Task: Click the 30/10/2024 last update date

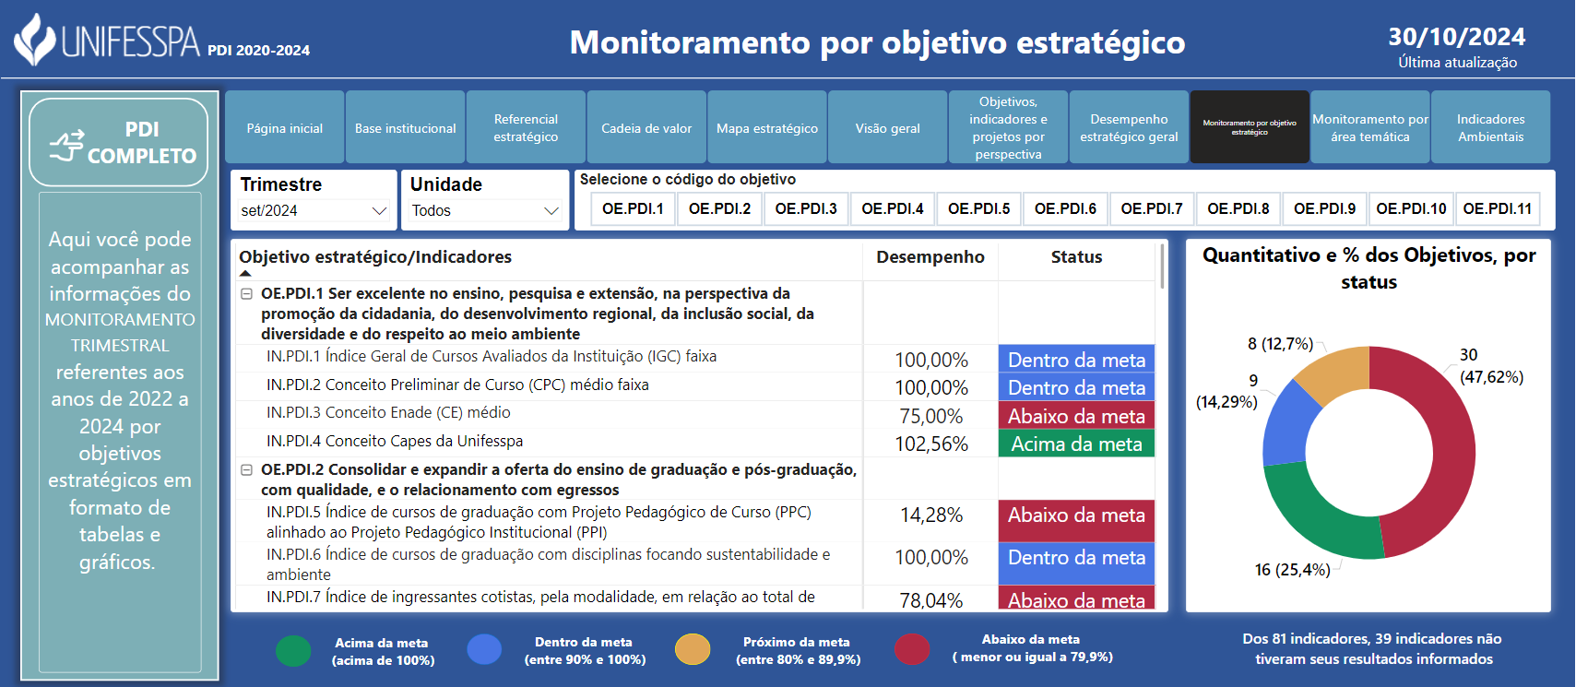Action: tap(1457, 37)
